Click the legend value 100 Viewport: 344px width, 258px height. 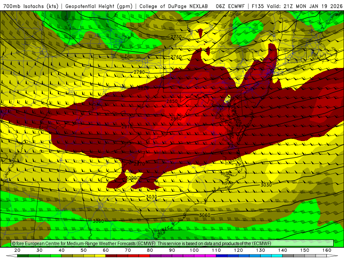click(x=194, y=250)
